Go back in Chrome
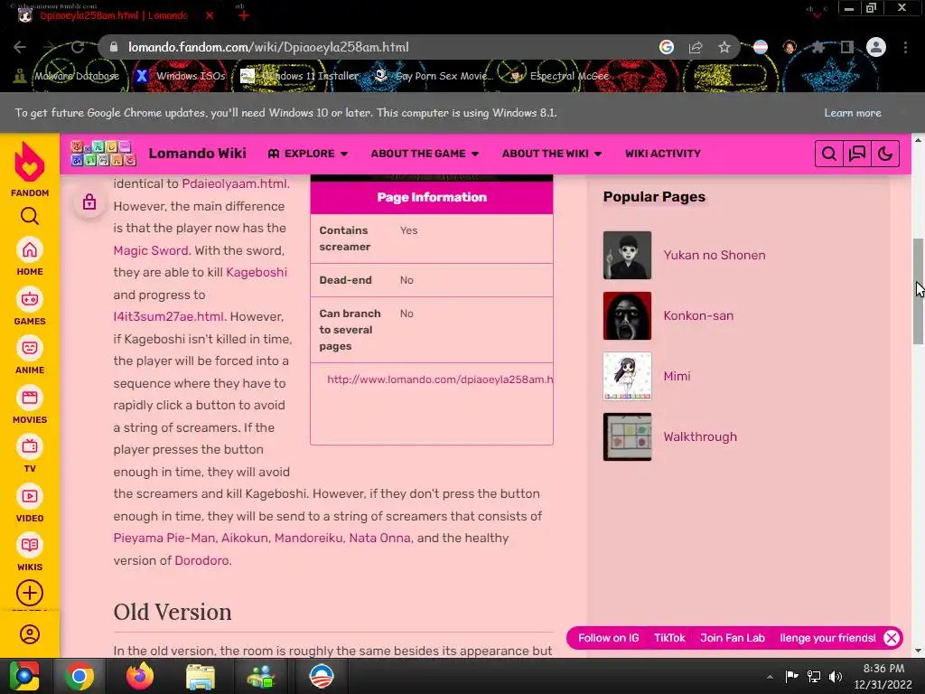Viewport: 925px width, 694px height. [20, 47]
